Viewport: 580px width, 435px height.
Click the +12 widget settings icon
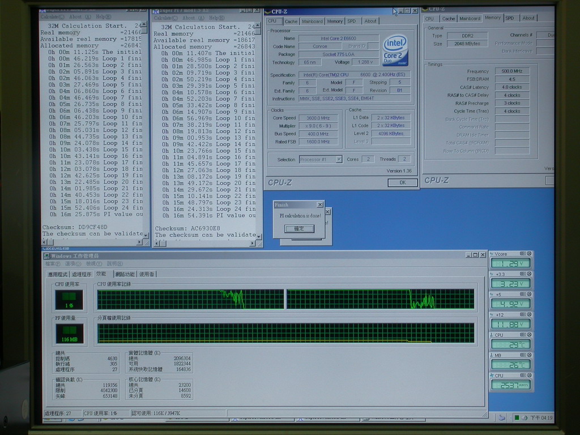[x=523, y=314]
